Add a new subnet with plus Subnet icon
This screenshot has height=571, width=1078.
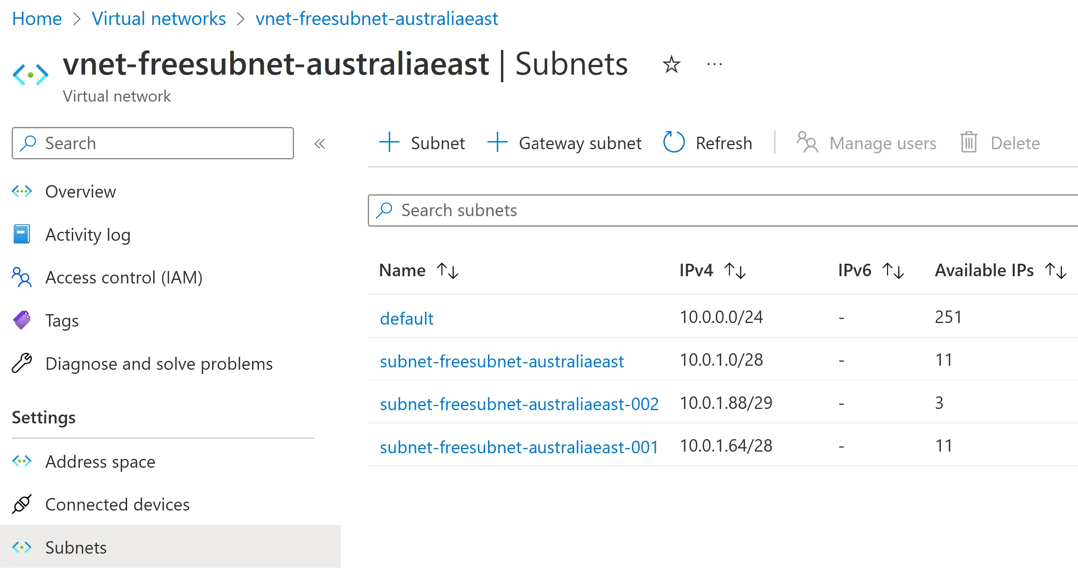(389, 142)
